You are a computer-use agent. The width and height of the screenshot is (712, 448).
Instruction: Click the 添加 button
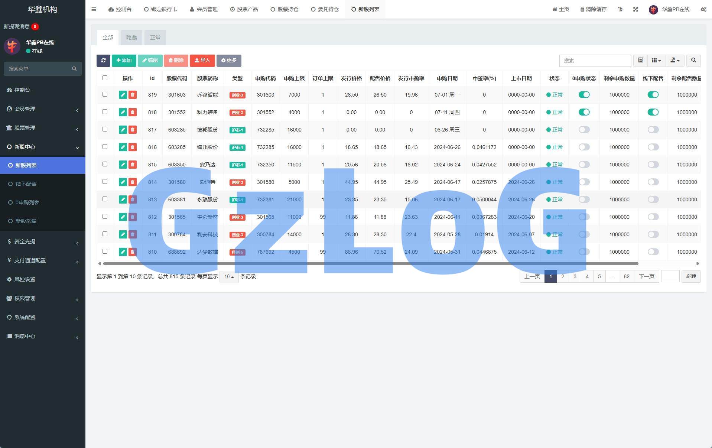point(124,61)
